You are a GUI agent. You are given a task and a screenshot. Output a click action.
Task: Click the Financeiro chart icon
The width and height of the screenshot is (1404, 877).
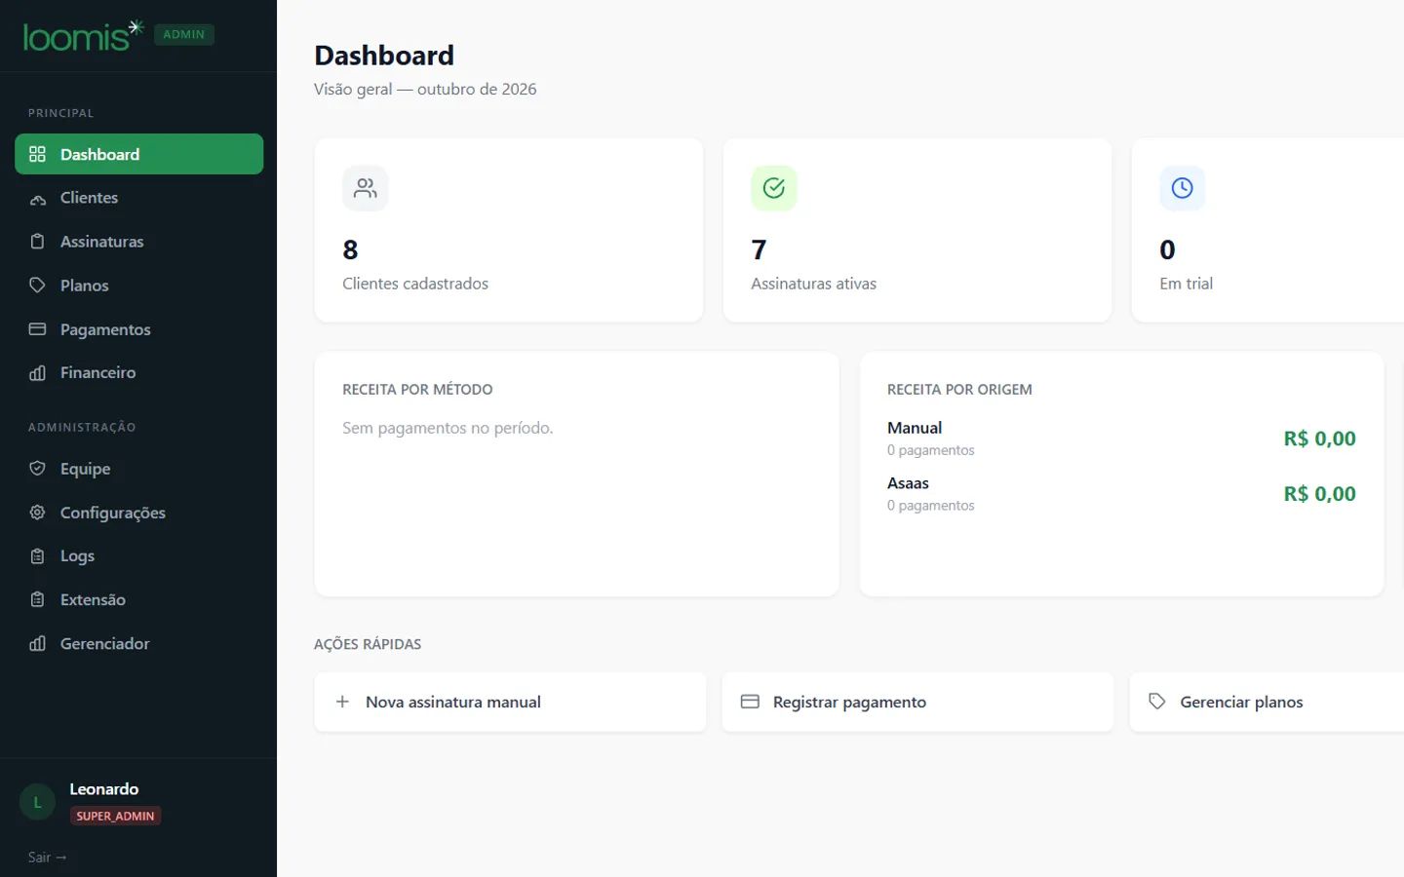point(37,372)
